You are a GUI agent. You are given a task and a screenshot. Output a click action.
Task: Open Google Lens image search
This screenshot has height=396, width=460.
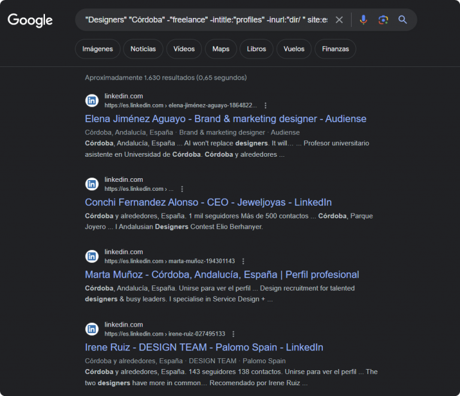point(383,20)
